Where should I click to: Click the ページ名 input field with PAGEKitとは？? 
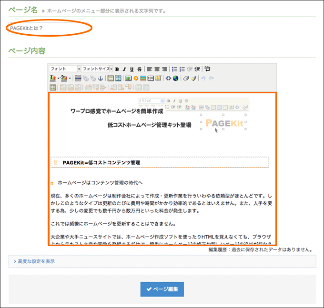[x=49, y=28]
